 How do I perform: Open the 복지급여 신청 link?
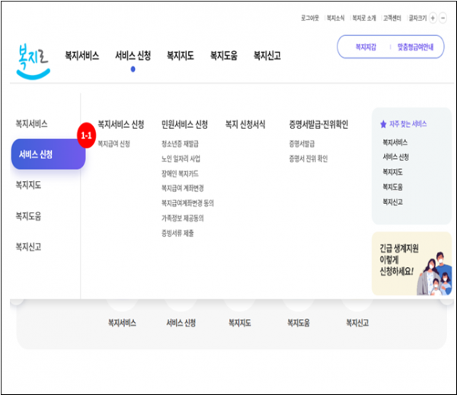pos(113,143)
